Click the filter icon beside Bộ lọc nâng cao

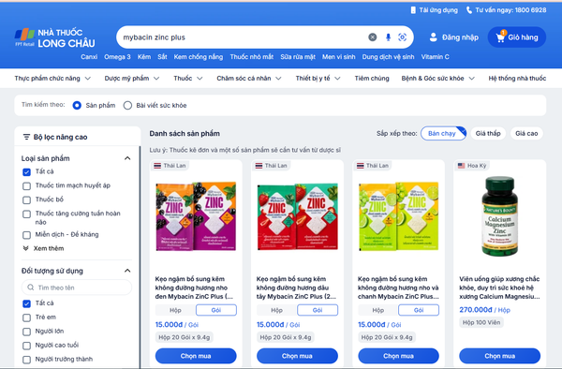point(26,137)
